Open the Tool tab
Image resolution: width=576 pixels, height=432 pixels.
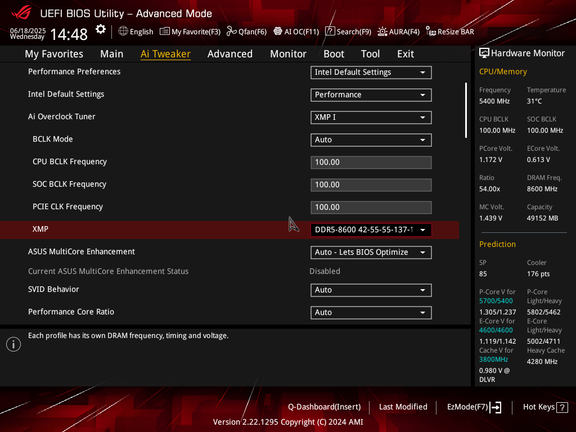pos(370,54)
